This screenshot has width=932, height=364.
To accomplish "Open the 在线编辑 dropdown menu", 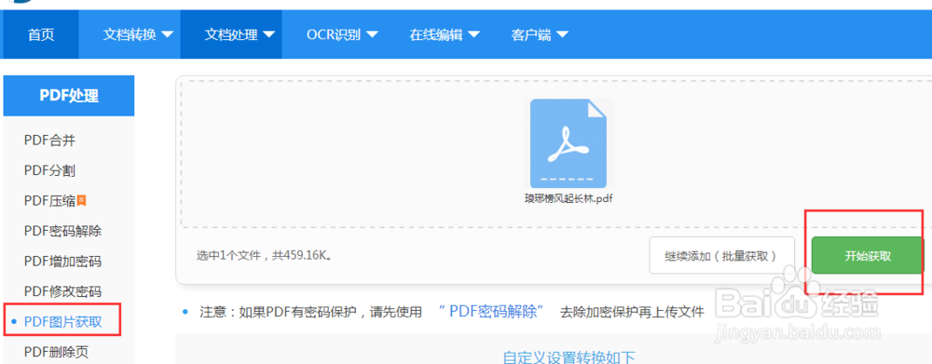I will tap(444, 34).
